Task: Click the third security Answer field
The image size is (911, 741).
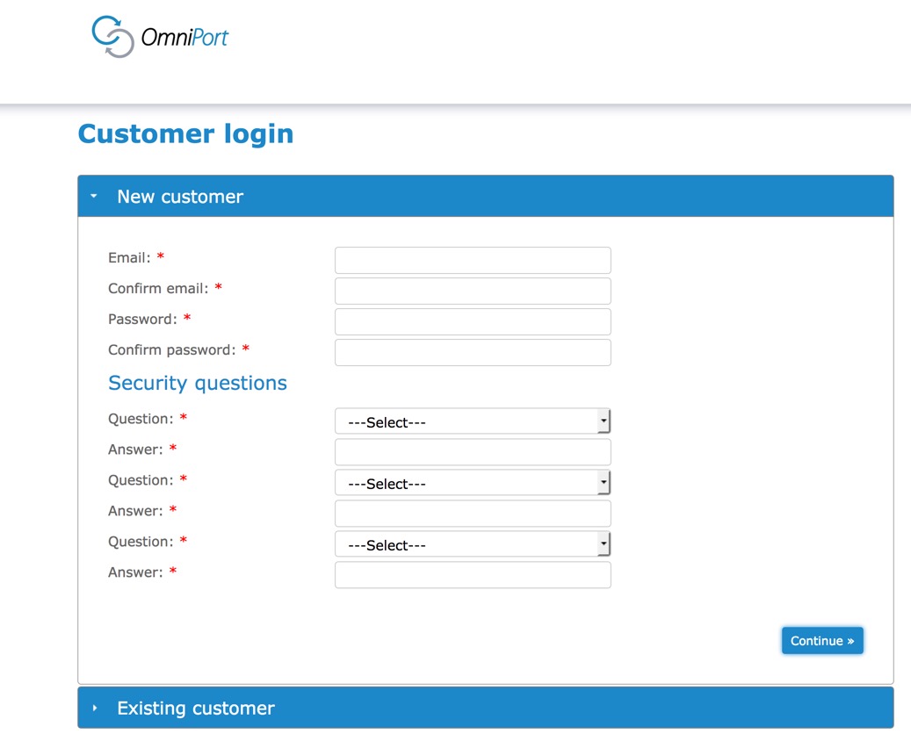Action: 473,575
